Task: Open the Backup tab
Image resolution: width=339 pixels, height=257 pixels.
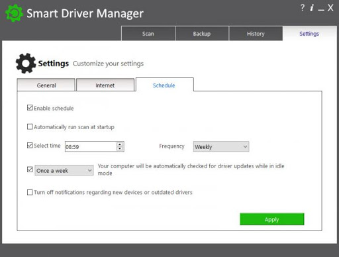Action: tap(202, 33)
